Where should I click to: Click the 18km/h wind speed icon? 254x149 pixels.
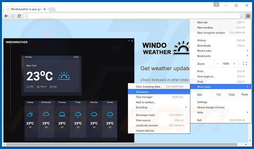(x=38, y=87)
